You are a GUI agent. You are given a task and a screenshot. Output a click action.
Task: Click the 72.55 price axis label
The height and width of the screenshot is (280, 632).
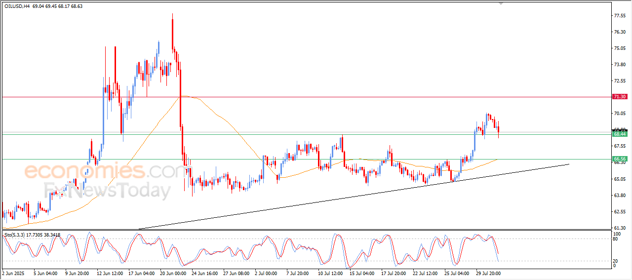pos(620,81)
